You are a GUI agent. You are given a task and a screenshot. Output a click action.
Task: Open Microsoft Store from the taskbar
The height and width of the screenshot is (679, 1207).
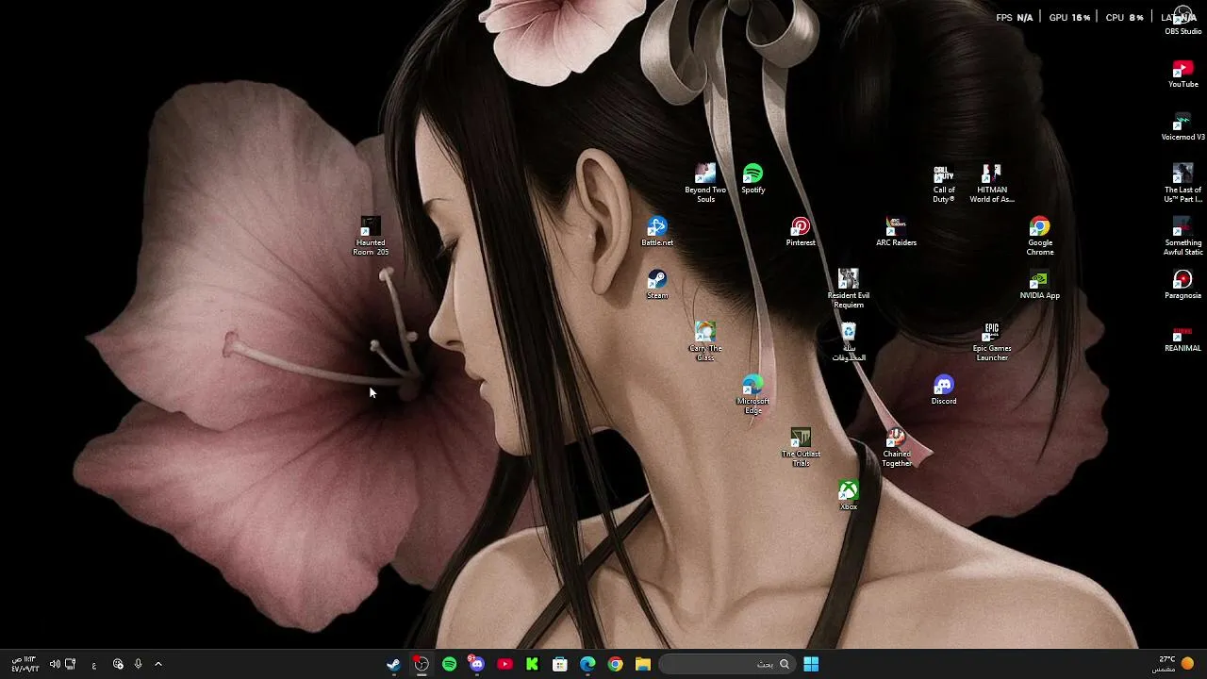pyautogui.click(x=559, y=664)
